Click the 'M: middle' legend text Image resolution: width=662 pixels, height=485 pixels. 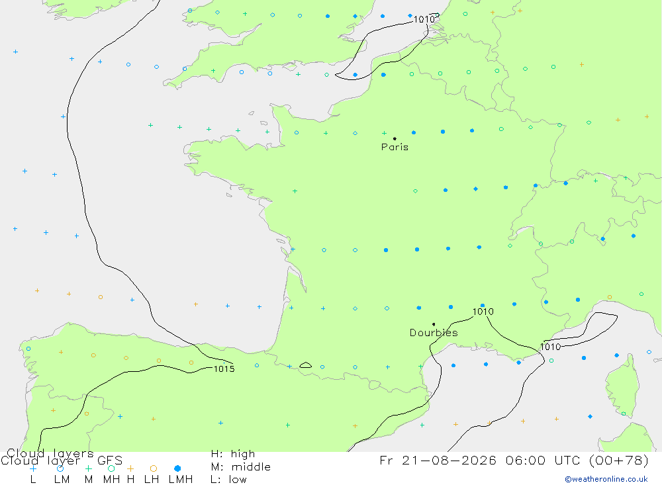click(x=241, y=467)
